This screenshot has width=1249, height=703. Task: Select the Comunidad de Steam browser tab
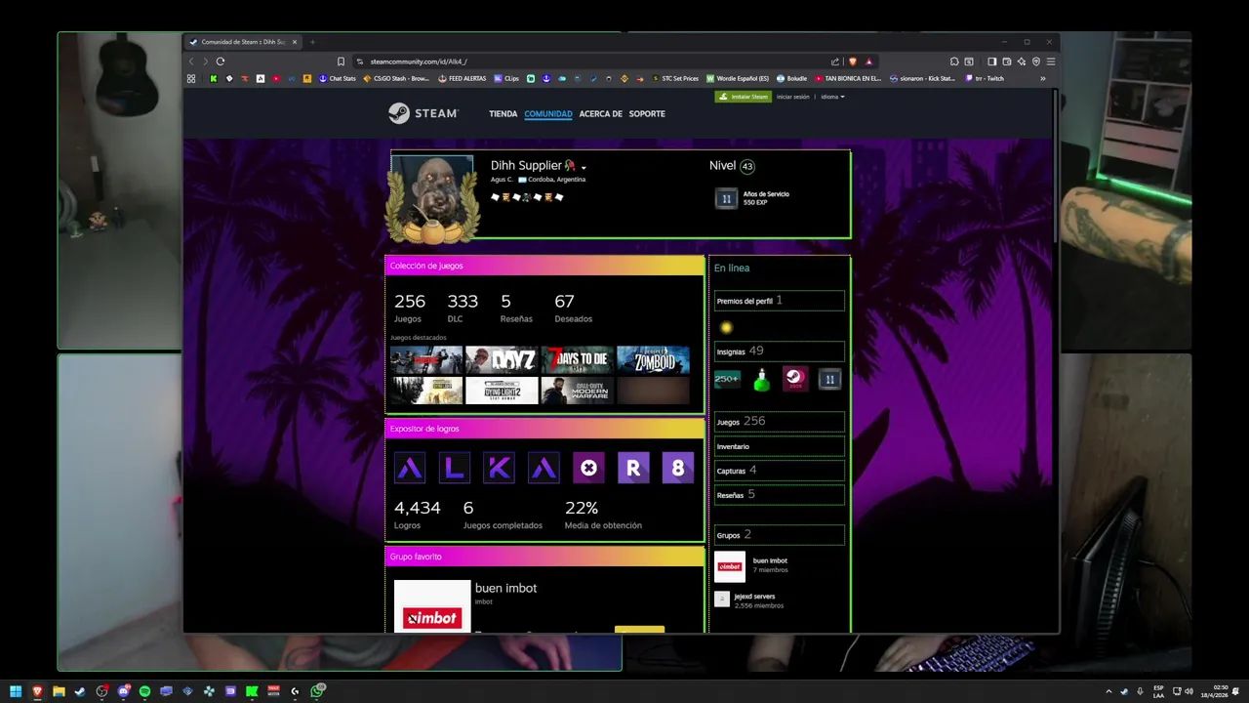click(243, 42)
